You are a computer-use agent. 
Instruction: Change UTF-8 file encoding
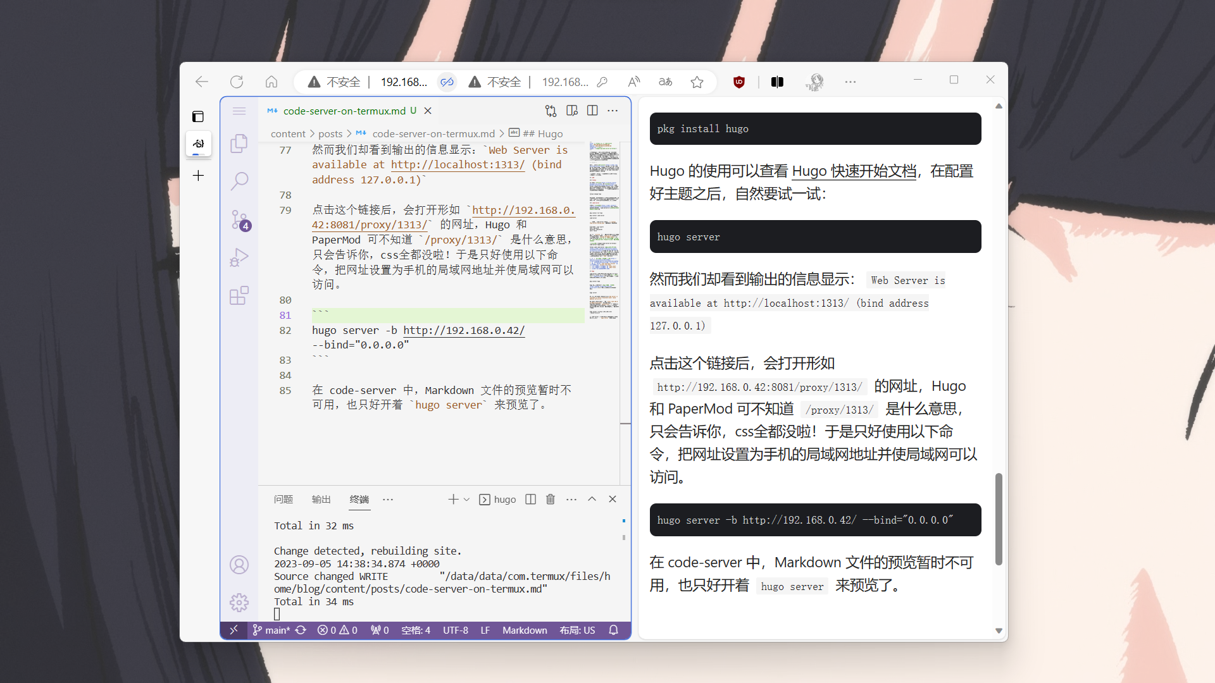(456, 631)
